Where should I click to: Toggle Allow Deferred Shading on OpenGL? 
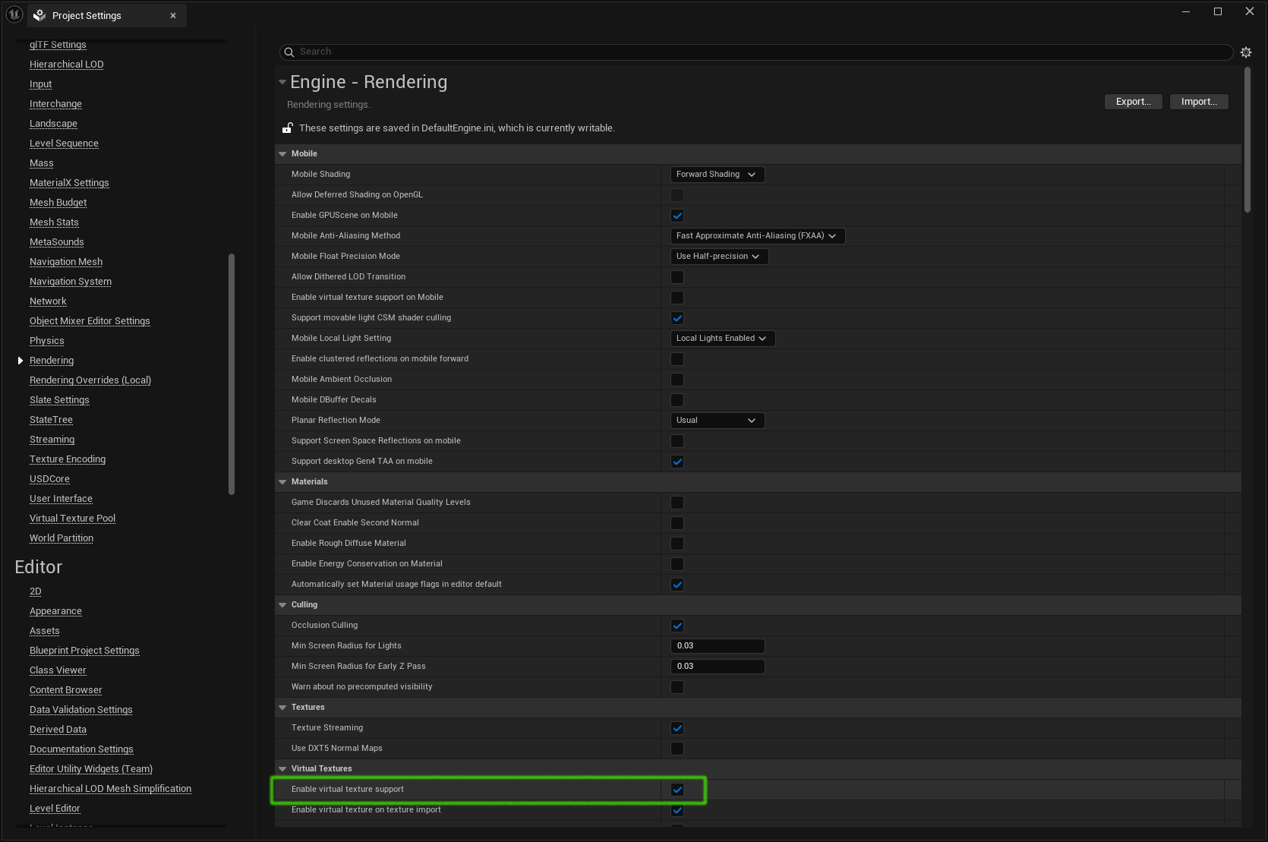coord(677,195)
